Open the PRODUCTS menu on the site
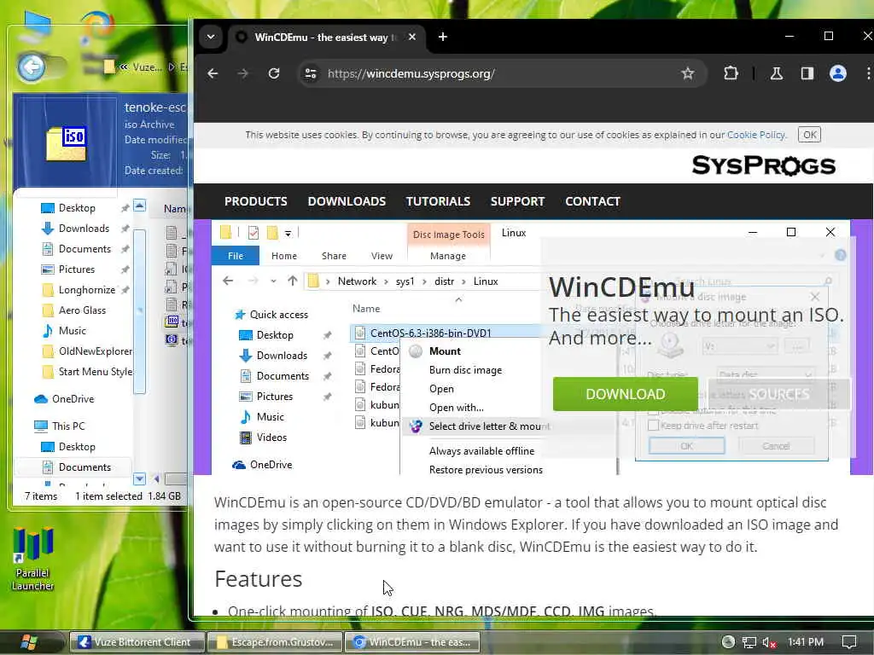 256,201
